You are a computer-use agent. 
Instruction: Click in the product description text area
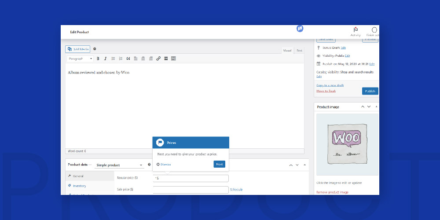click(185, 106)
